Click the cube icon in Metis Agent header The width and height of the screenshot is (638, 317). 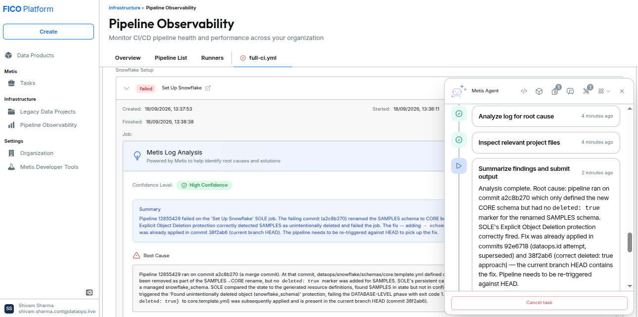540,91
